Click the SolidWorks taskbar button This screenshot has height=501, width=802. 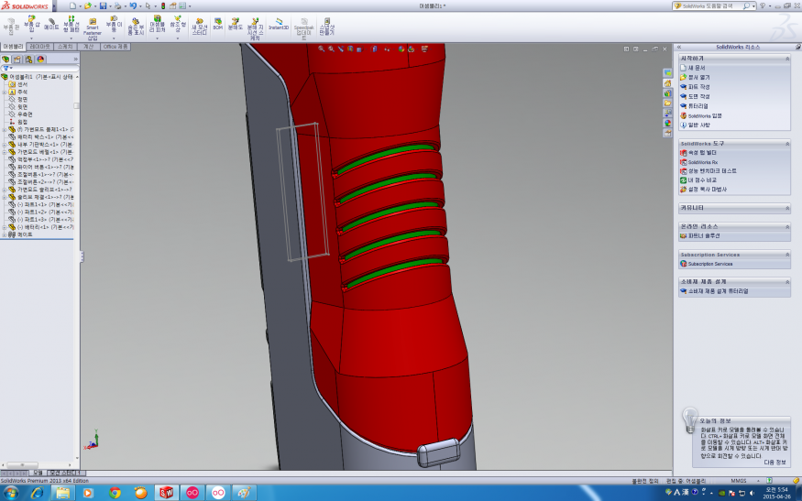[166, 493]
